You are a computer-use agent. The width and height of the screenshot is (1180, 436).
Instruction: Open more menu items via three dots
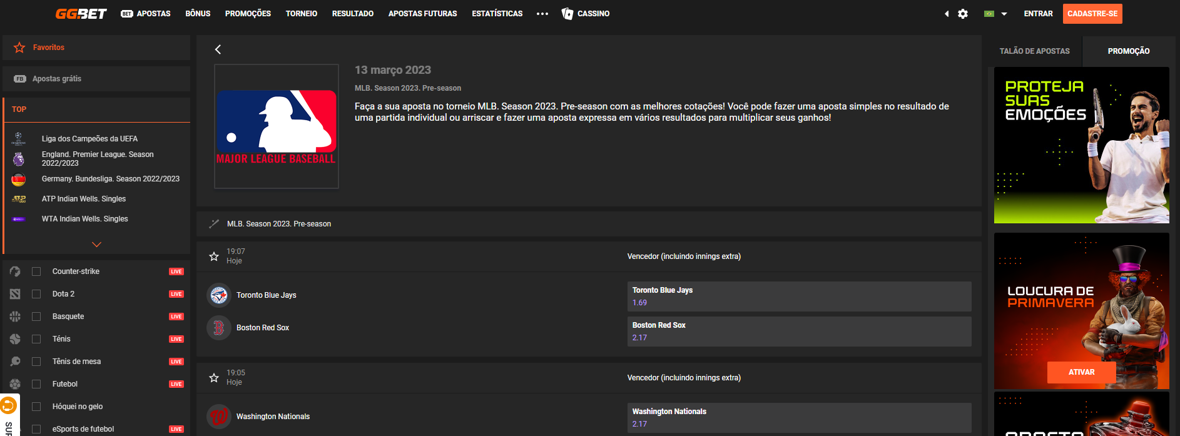(x=542, y=14)
